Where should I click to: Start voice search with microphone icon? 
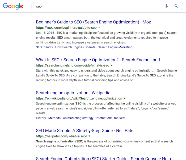click(x=166, y=6)
